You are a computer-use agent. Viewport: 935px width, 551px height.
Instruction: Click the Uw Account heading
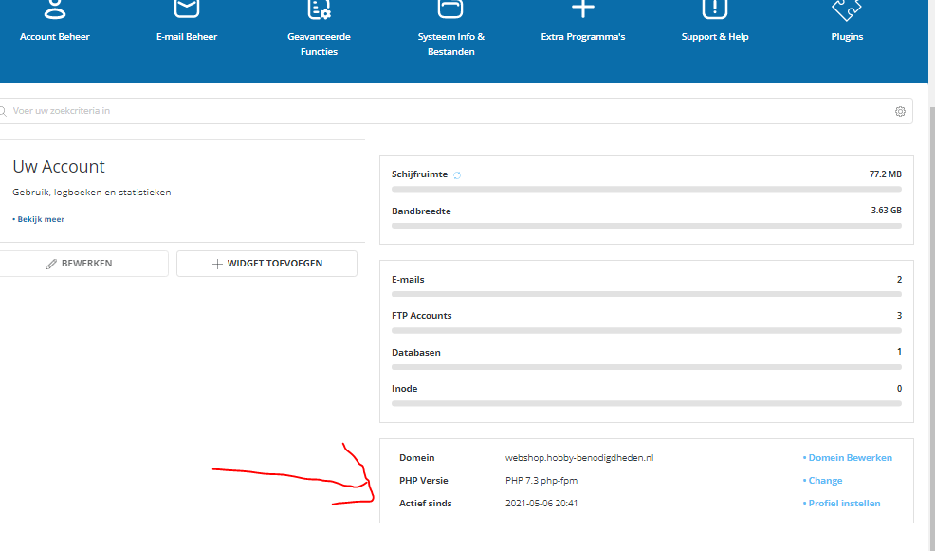click(x=59, y=166)
